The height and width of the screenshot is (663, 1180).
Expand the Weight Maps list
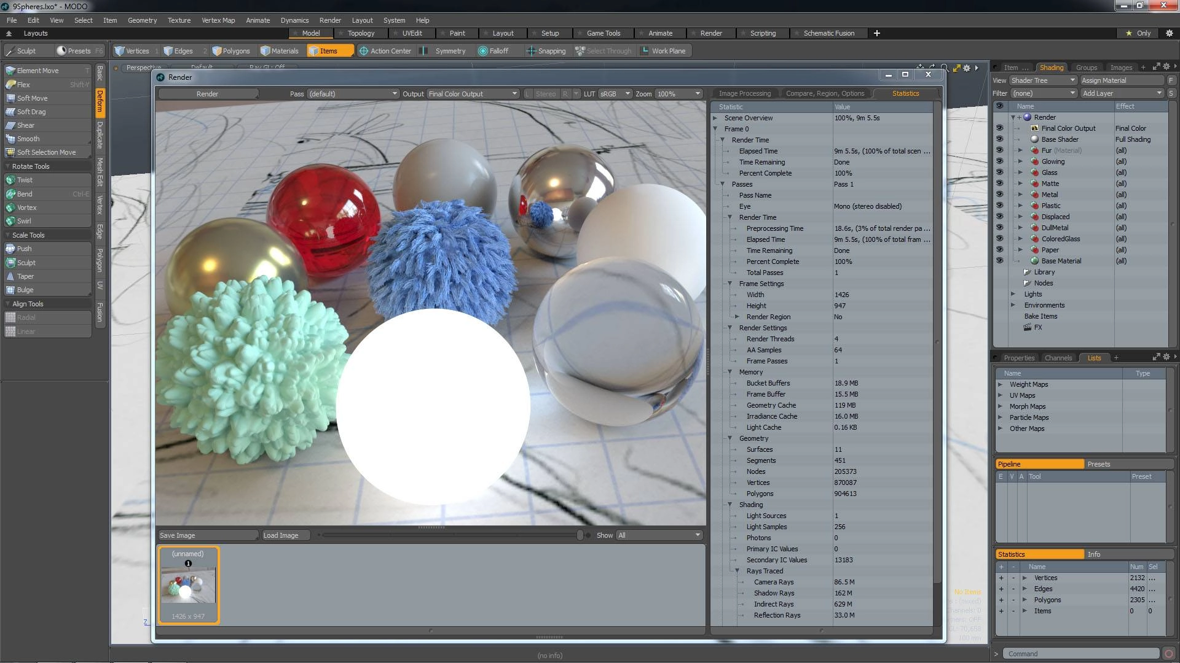[x=1000, y=384]
